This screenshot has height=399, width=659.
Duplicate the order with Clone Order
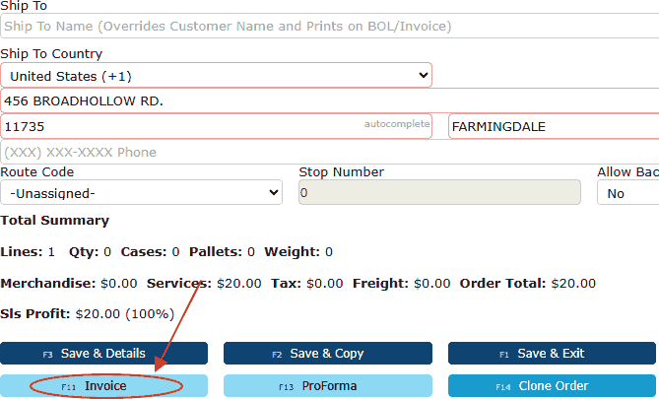552,386
